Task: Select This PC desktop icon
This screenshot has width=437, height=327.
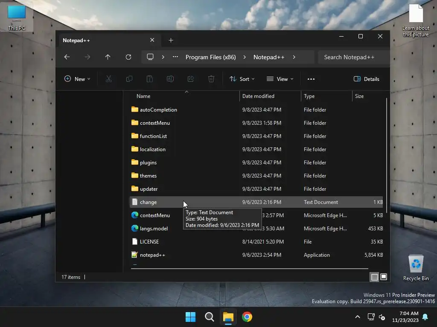Action: [17, 17]
